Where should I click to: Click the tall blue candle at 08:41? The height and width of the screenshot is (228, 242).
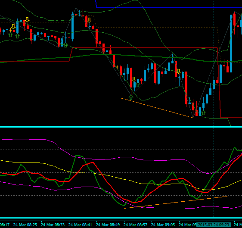point(72,27)
